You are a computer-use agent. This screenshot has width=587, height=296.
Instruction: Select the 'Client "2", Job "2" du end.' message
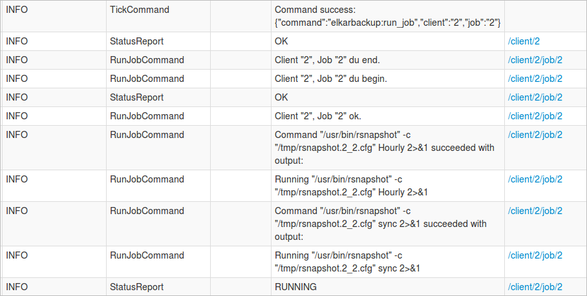[x=327, y=60]
